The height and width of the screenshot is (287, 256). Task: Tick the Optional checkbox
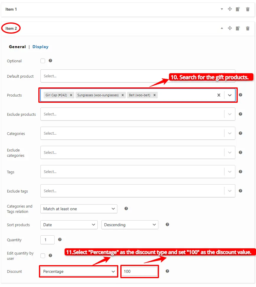tap(43, 61)
